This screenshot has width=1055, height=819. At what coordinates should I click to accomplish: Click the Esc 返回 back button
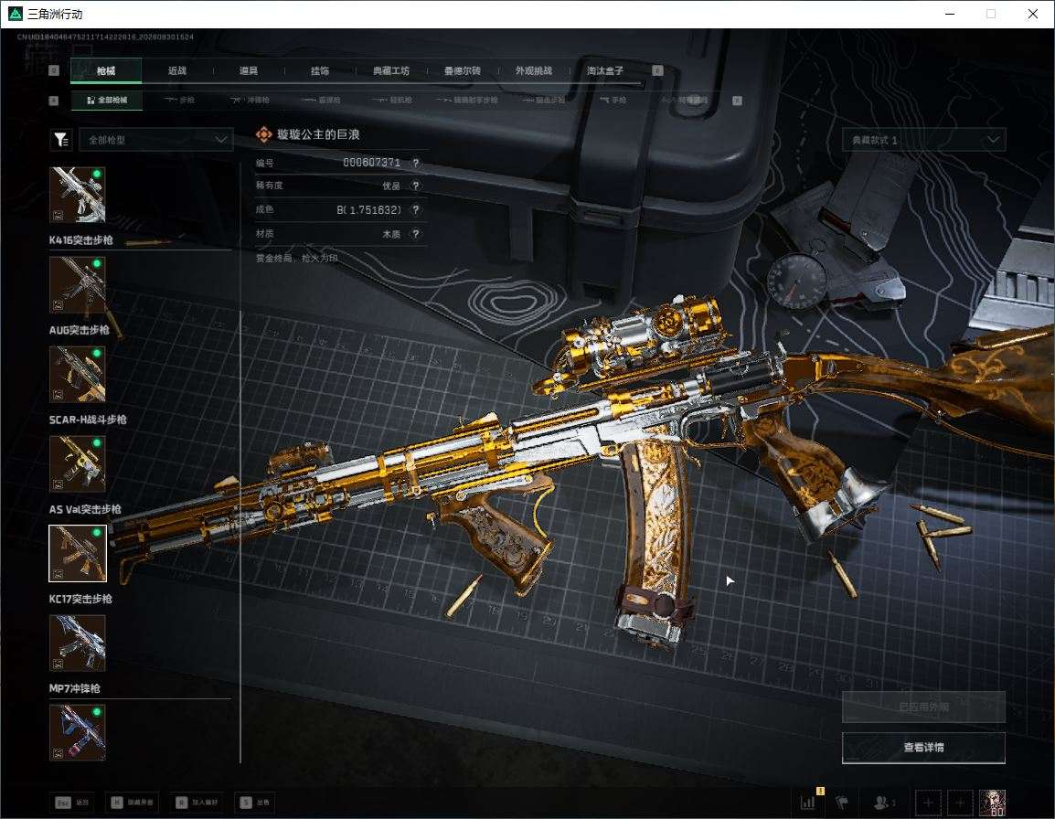(x=72, y=803)
